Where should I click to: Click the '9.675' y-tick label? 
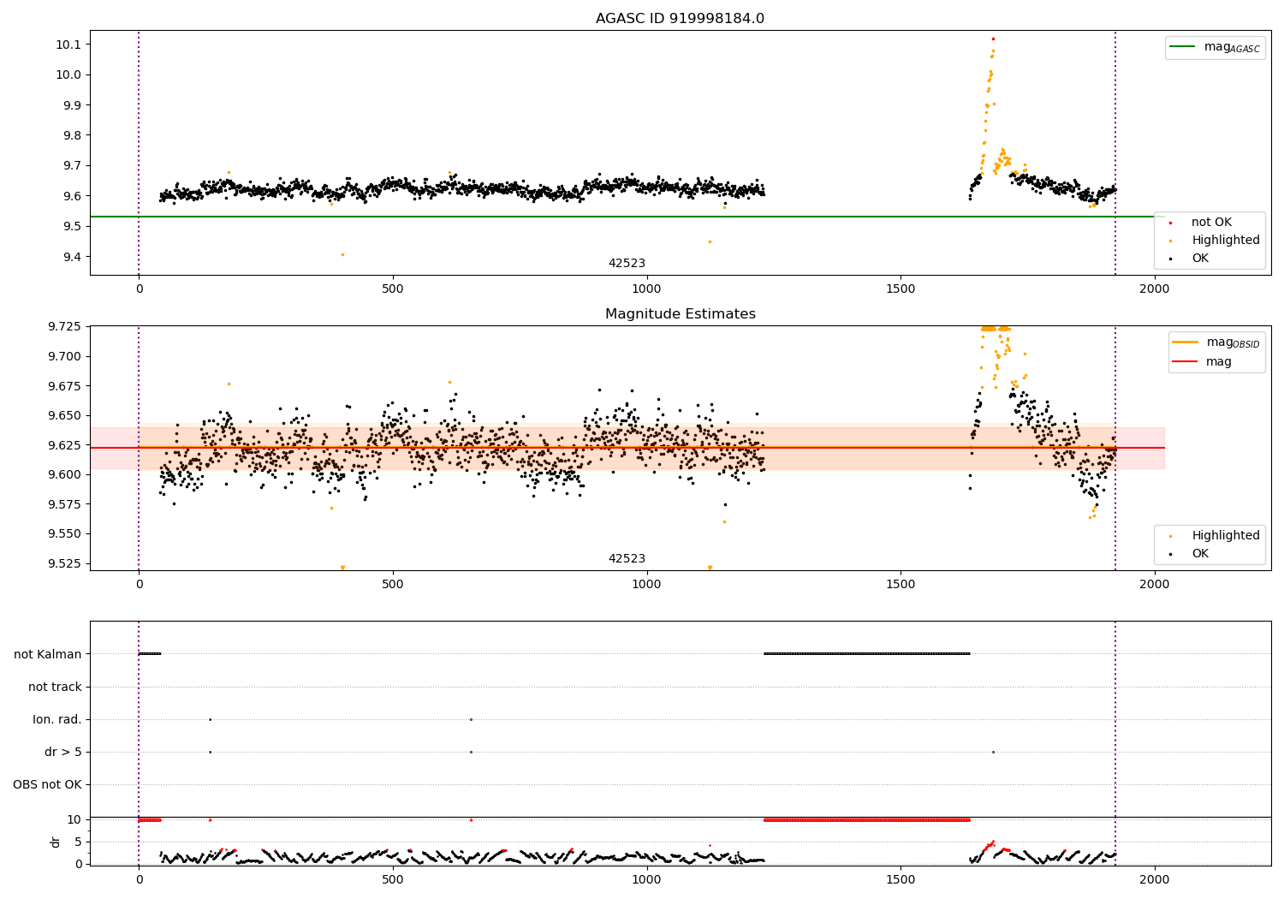pyautogui.click(x=65, y=386)
